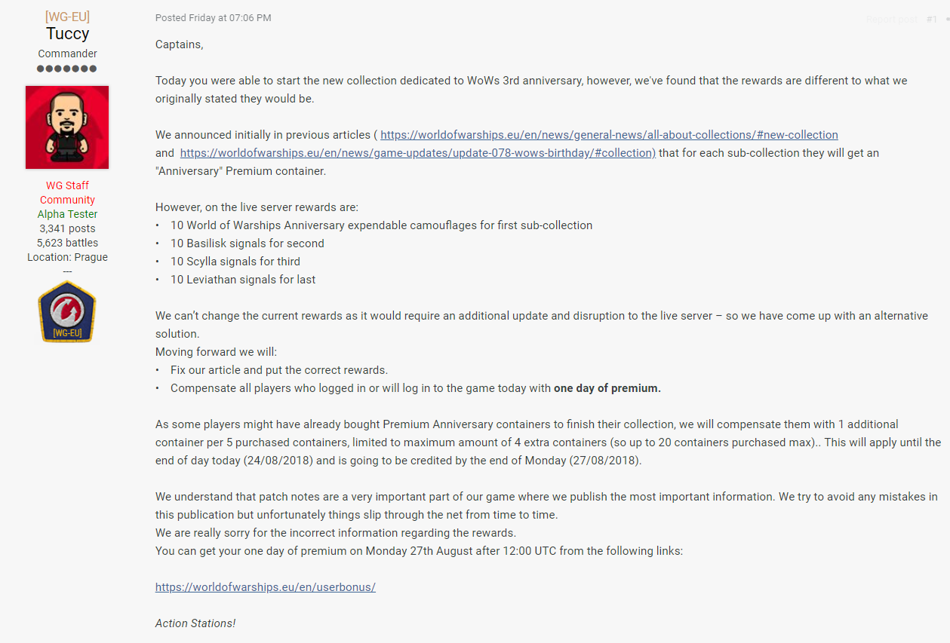Open Tuccy's profile via username
Screen dimensions: 950x643
coord(67,34)
